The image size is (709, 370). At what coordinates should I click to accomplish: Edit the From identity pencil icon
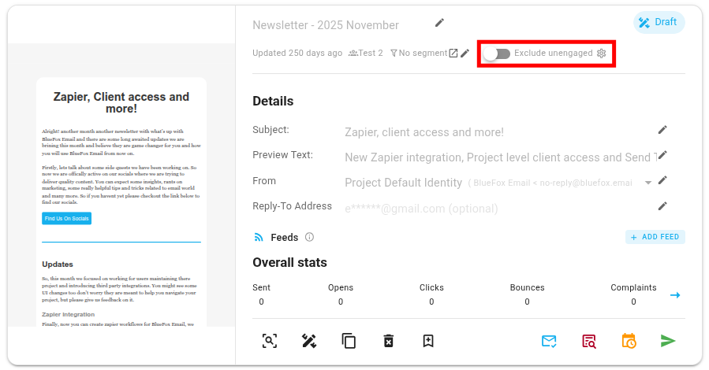point(662,180)
